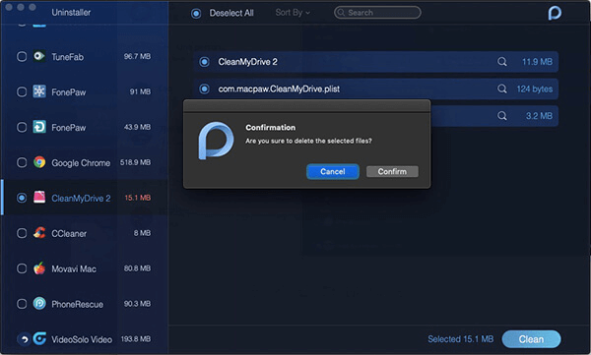Click the CleanMyDrive 2 sidebar name
Image resolution: width=591 pixels, height=355 pixels.
(x=81, y=199)
